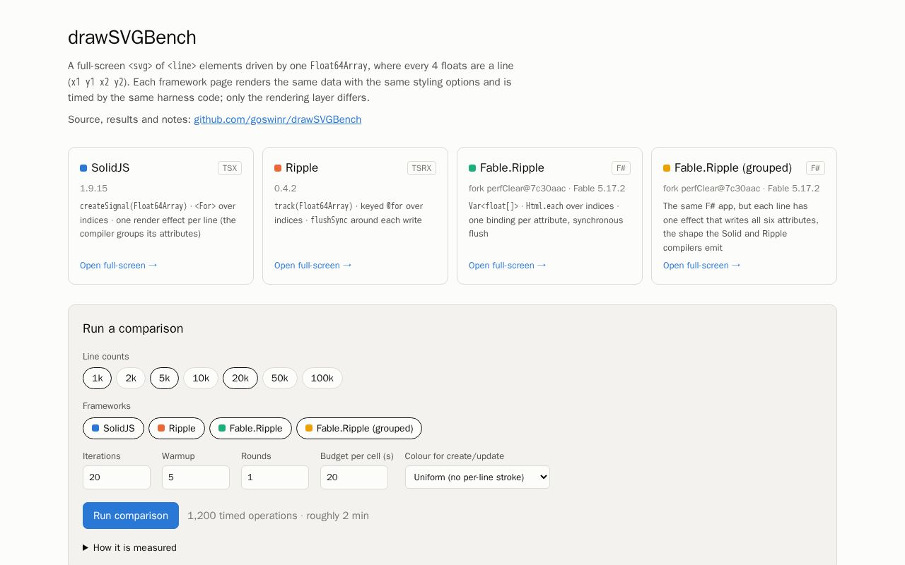Toggle the 2k line count
The height and width of the screenshot is (565, 905).
pos(131,379)
